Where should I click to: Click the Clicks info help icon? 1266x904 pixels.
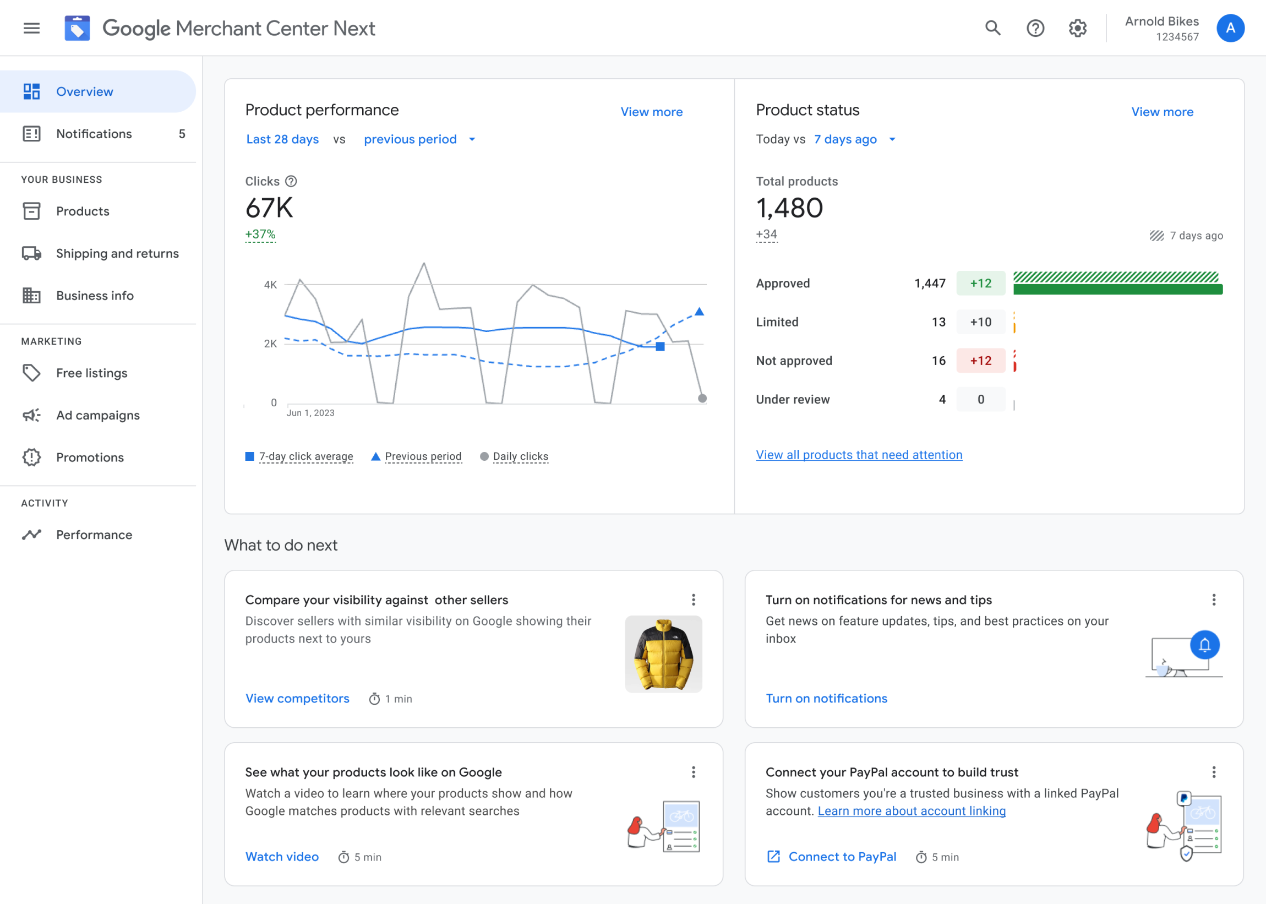click(x=291, y=182)
